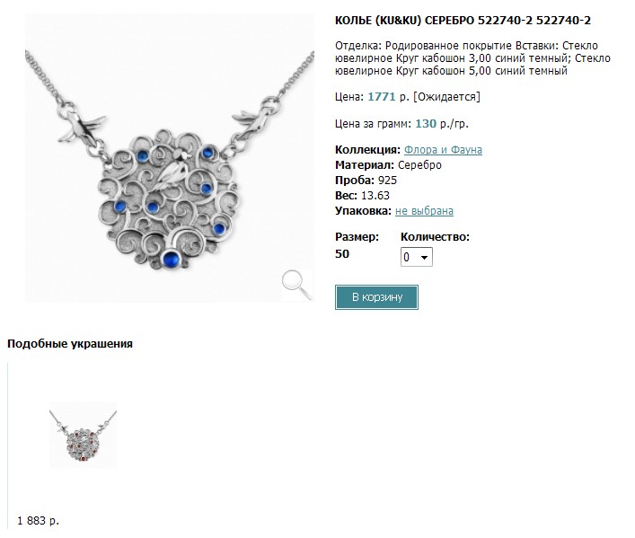Click the quantity dropdown arrow
Image resolution: width=635 pixels, height=538 pixels.
[425, 257]
